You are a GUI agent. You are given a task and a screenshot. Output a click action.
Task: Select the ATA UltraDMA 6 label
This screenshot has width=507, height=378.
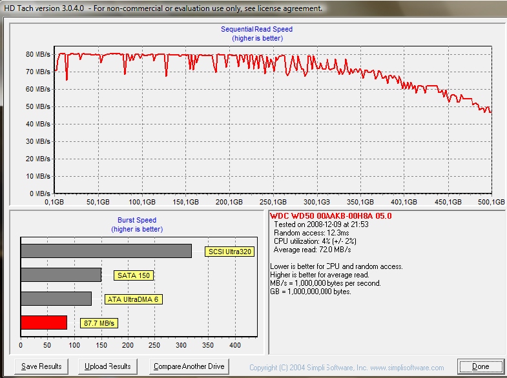pos(133,299)
